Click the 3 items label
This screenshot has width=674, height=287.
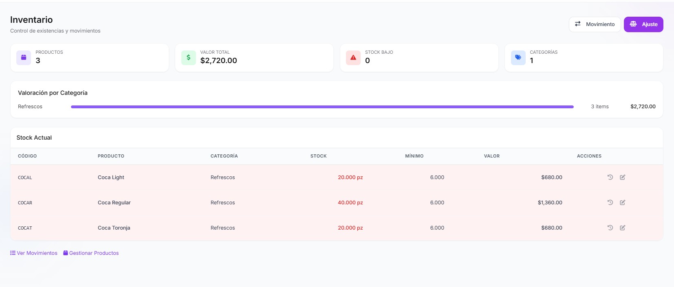pos(600,106)
